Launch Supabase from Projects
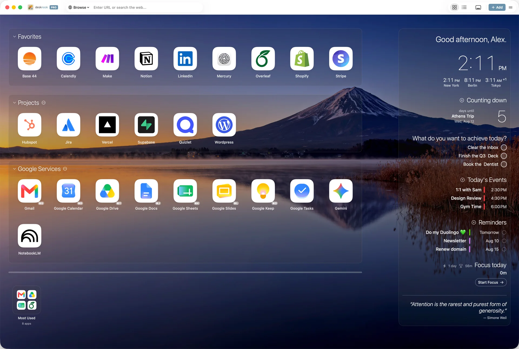This screenshot has width=519, height=349. 146,125
